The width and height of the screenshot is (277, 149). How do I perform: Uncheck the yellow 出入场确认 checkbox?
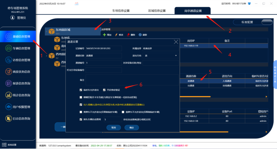click(x=81, y=105)
